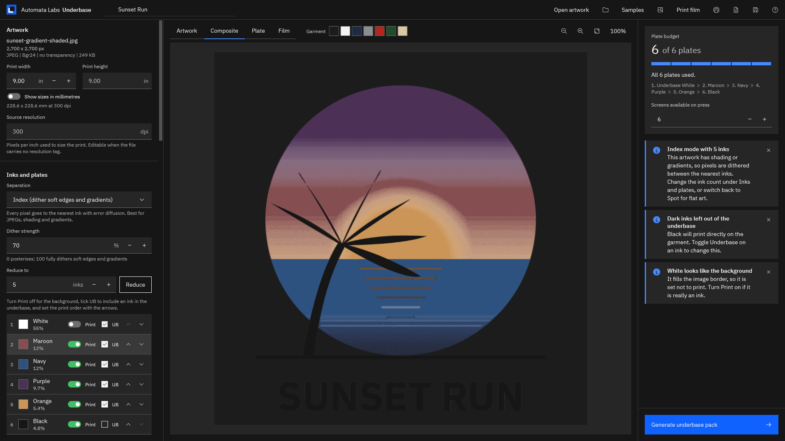Enable Print for White ink
The width and height of the screenshot is (785, 441).
click(74, 324)
